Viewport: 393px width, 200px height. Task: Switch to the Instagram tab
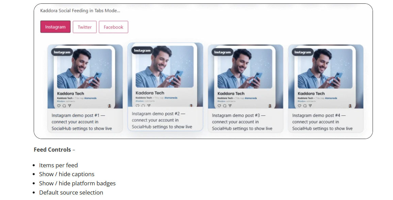55,27
